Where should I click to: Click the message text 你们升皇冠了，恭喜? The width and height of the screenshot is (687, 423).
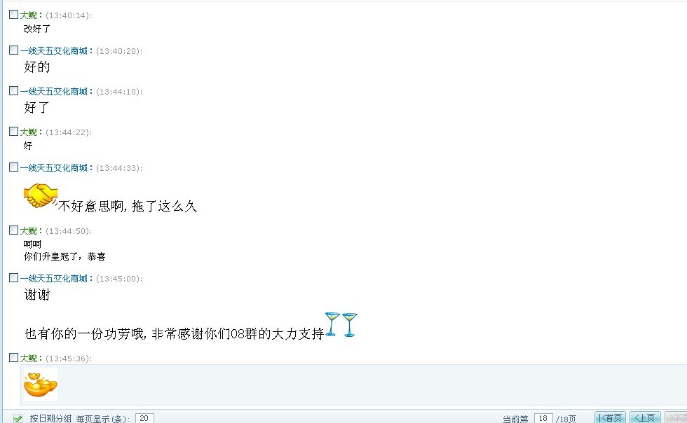[x=64, y=256]
